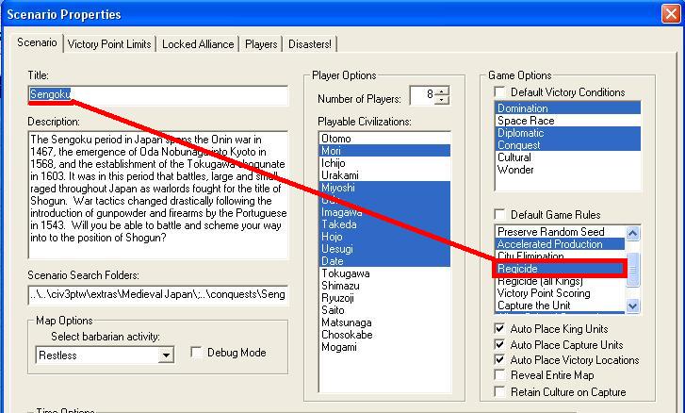This screenshot has height=413, width=685.
Task: Select the Players tab
Action: [261, 44]
